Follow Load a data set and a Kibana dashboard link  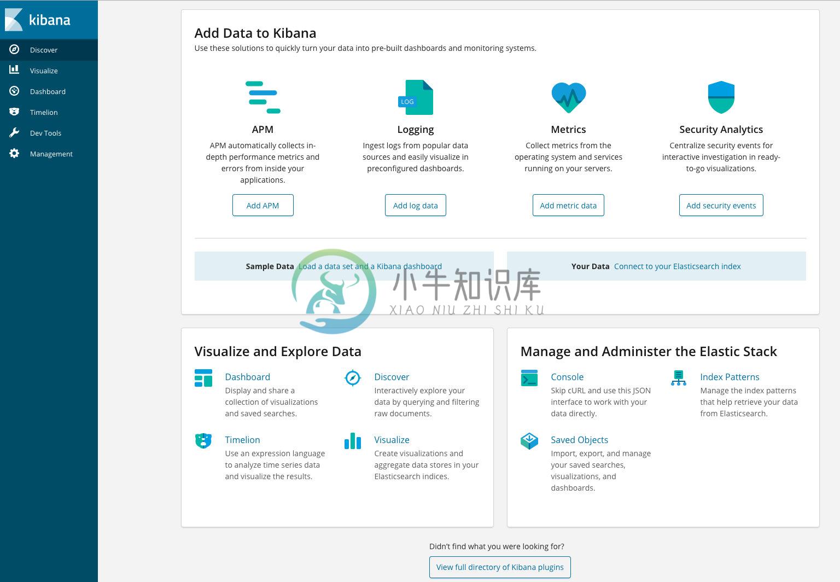point(370,266)
